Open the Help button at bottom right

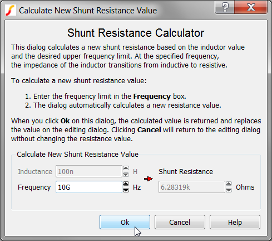tap(235, 222)
